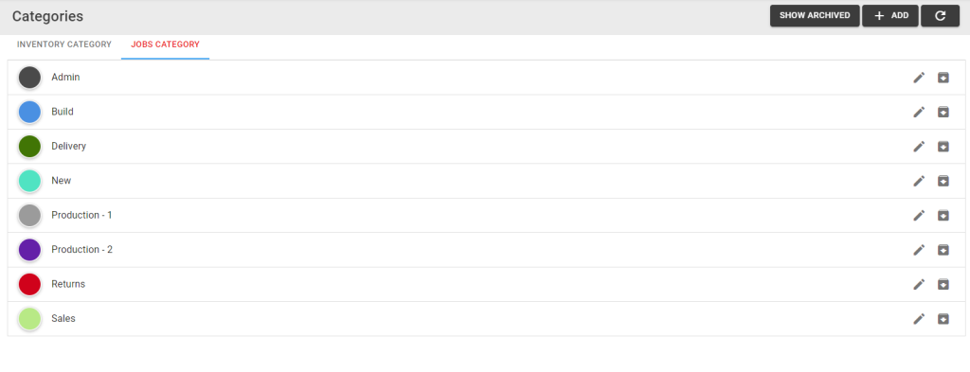970x372 pixels.
Task: Edit the Production - 1 category
Action: coord(919,216)
